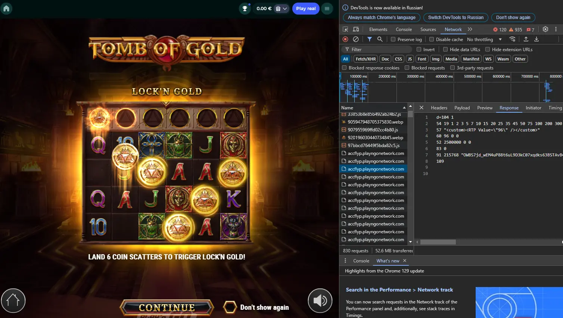
Task: Click the game home arrow button
Action: (x=13, y=300)
